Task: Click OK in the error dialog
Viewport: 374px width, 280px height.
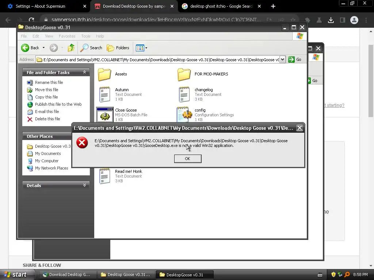Action: pyautogui.click(x=188, y=159)
